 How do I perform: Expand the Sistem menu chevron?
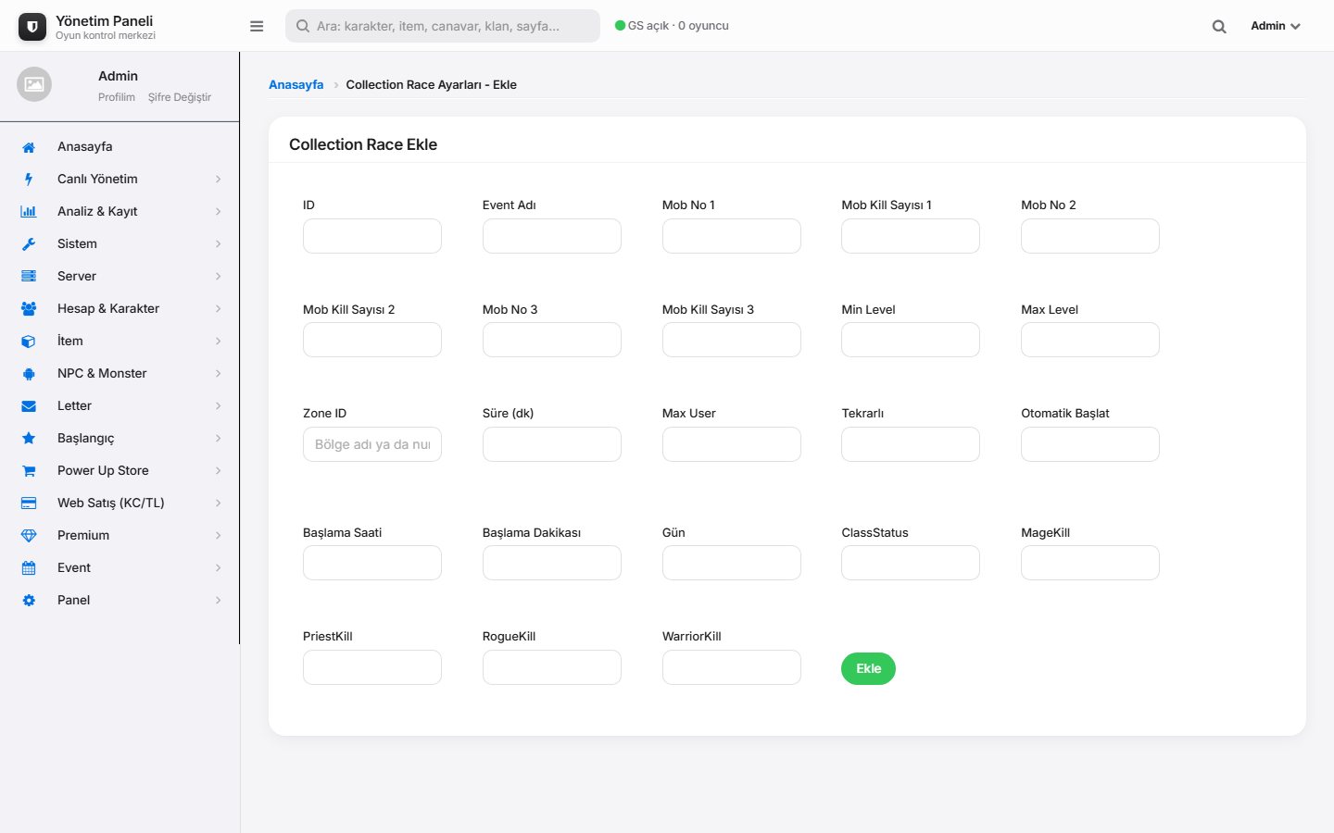coord(219,244)
